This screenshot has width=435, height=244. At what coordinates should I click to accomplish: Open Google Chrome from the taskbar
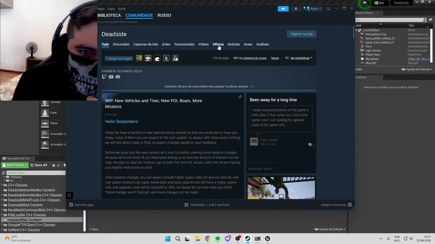click(x=208, y=239)
